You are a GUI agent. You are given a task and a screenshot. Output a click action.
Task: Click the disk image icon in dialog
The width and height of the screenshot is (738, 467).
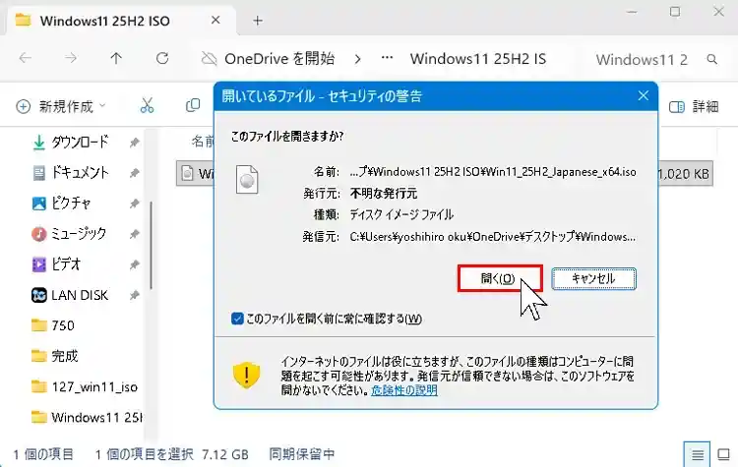(x=247, y=180)
